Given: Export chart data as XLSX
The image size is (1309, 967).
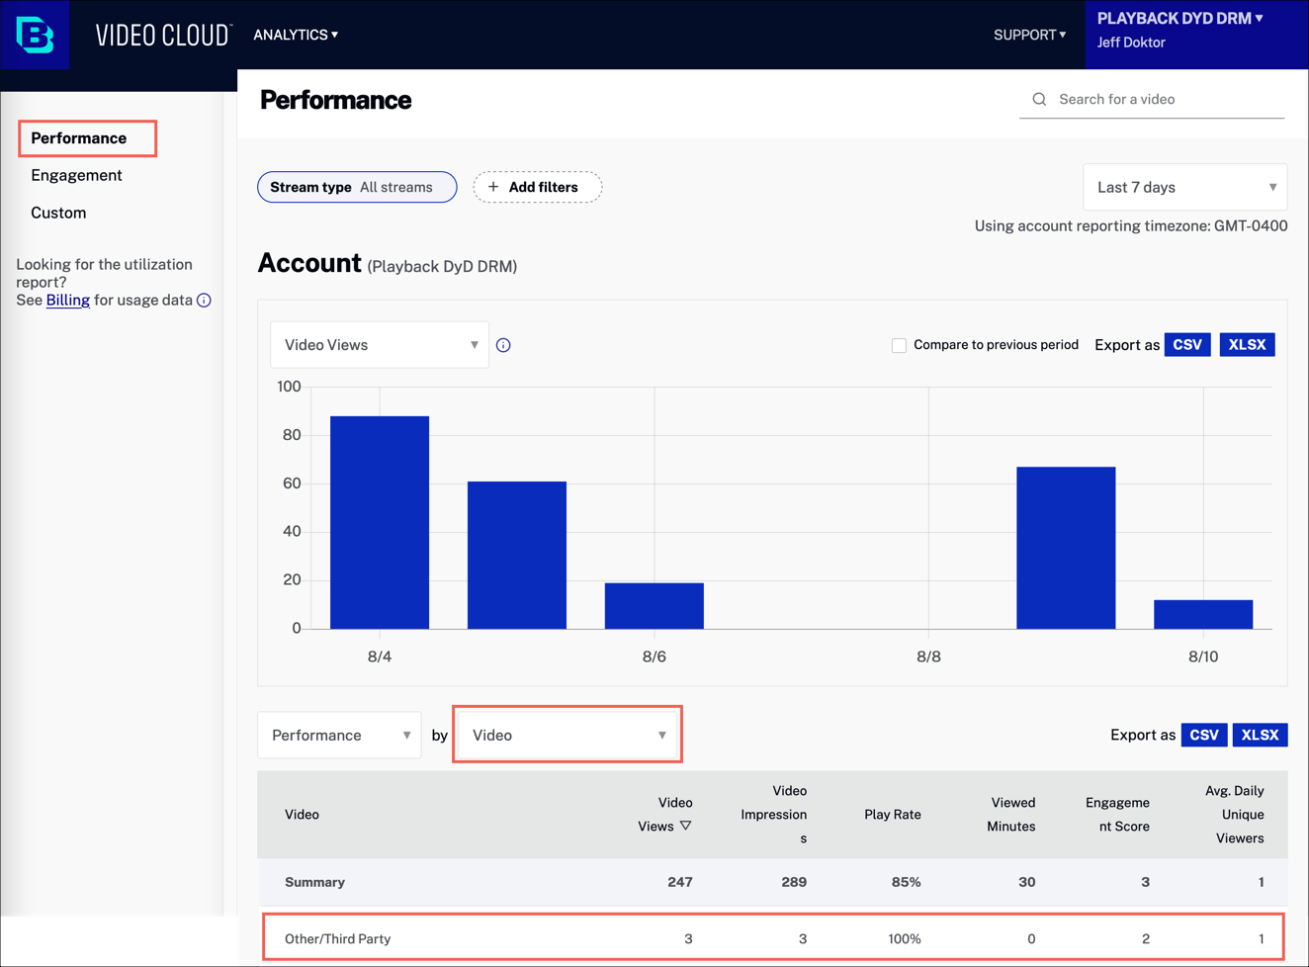Looking at the screenshot, I should [x=1247, y=345].
